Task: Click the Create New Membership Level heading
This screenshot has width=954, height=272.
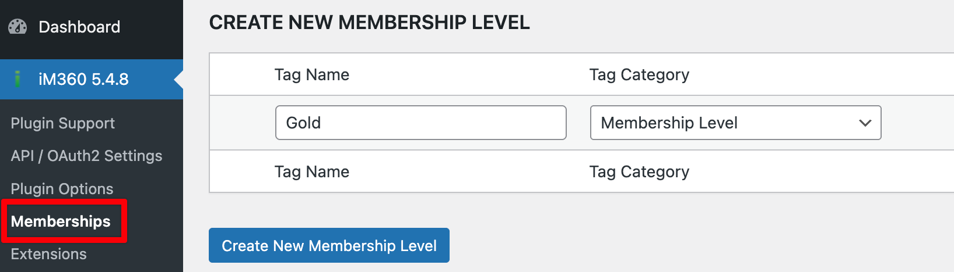Action: (x=369, y=23)
